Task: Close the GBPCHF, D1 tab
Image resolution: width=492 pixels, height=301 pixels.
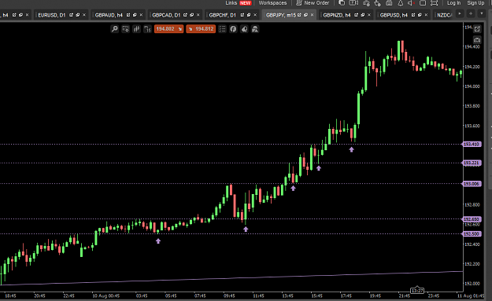Action: click(x=255, y=15)
